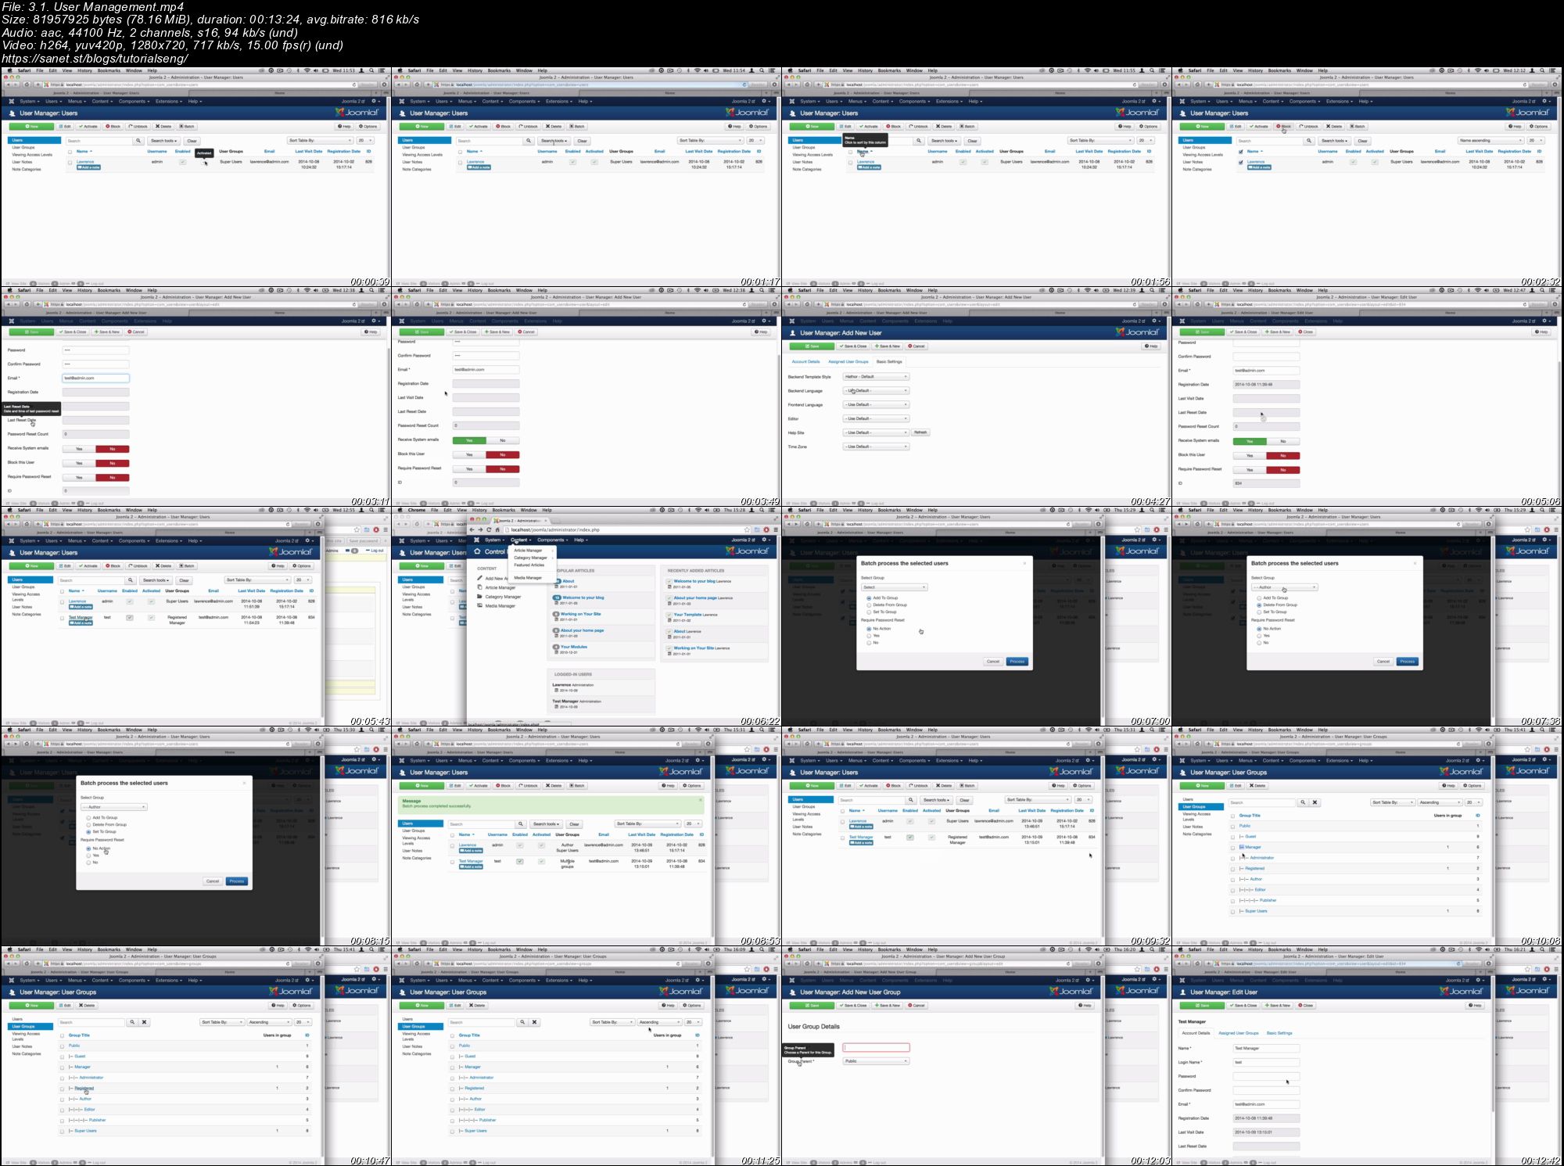Tick the select-all checkbox in the 00:00:39 frame's table header
Viewport: 1564px width, 1166px height.
coord(70,152)
